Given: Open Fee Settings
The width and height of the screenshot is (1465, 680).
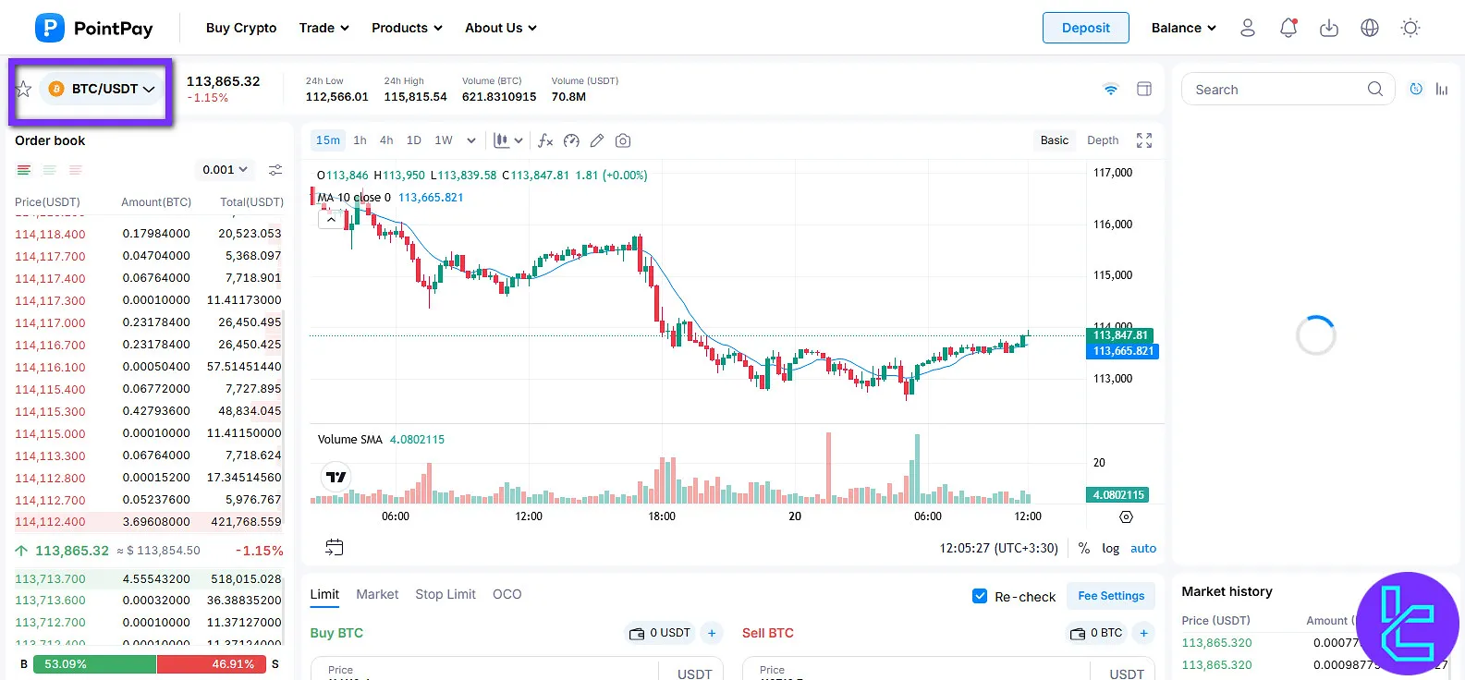Looking at the screenshot, I should point(1111,596).
